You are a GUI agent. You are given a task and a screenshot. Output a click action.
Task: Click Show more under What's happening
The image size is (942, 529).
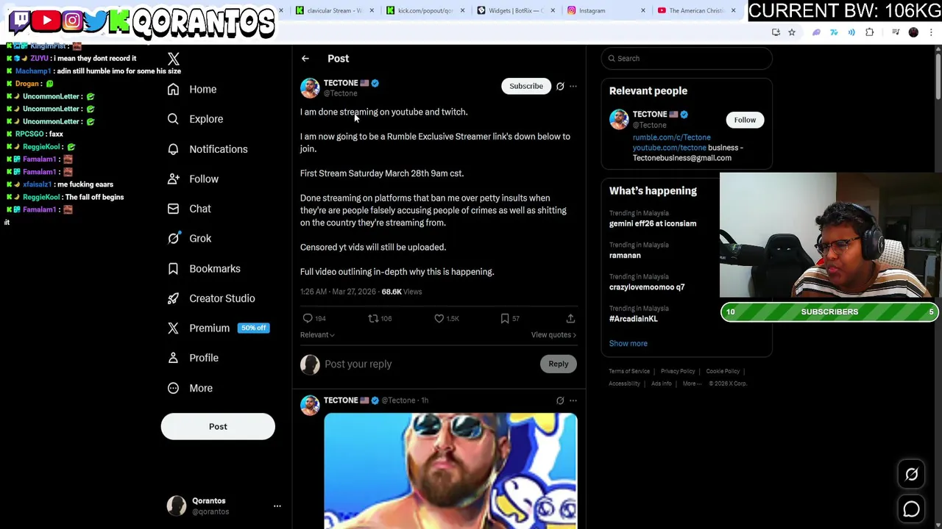[628, 343]
